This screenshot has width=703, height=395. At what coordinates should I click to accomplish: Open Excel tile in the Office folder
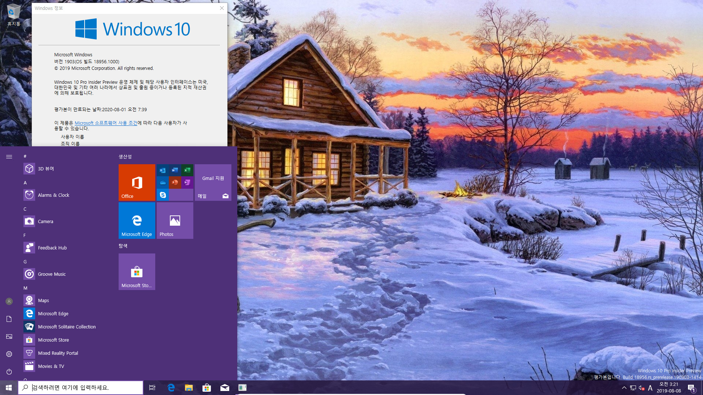pos(187,170)
